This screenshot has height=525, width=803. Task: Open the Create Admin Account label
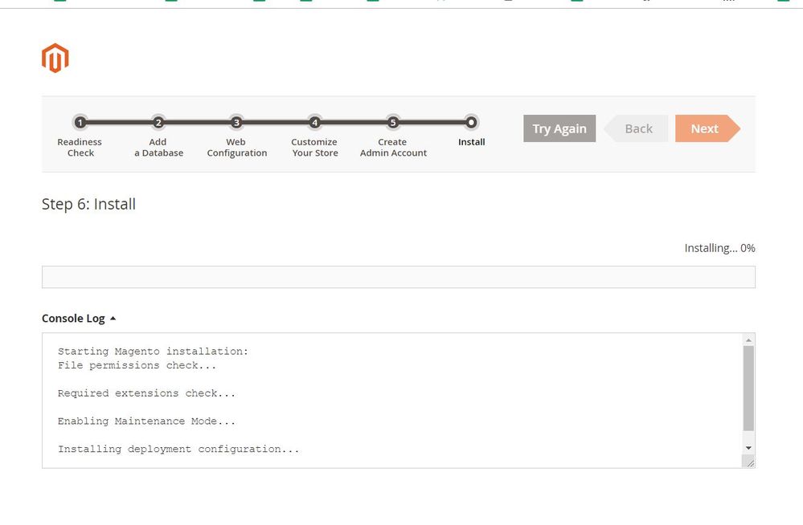point(393,148)
